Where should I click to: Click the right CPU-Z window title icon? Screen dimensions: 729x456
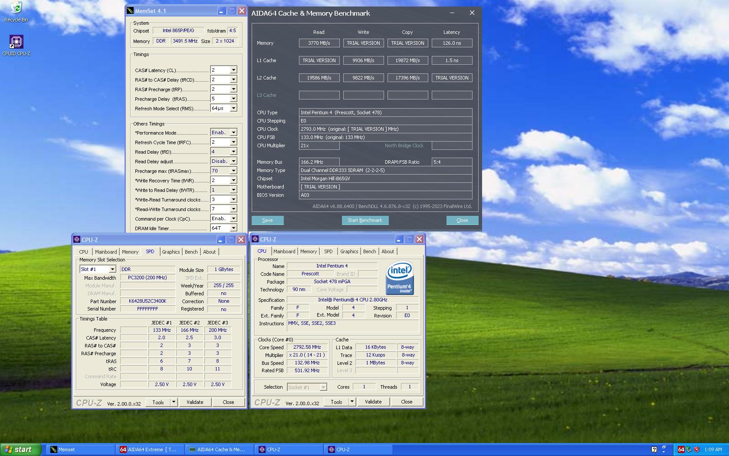(x=255, y=239)
